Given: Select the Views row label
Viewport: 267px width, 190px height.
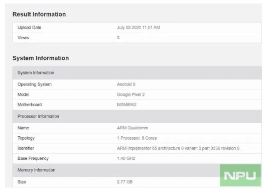Looking at the screenshot, I should point(23,38).
